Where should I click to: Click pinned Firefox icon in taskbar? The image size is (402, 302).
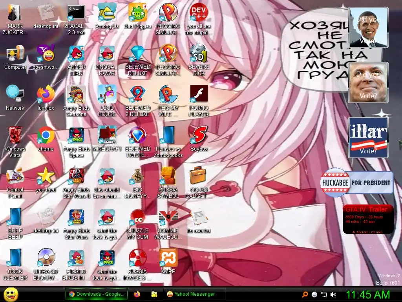click(137, 294)
